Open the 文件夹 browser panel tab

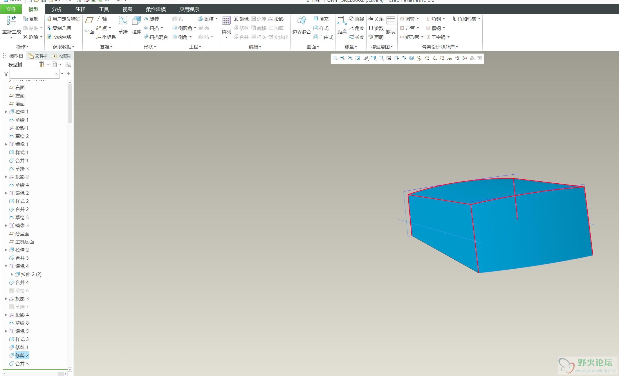pyautogui.click(x=38, y=56)
